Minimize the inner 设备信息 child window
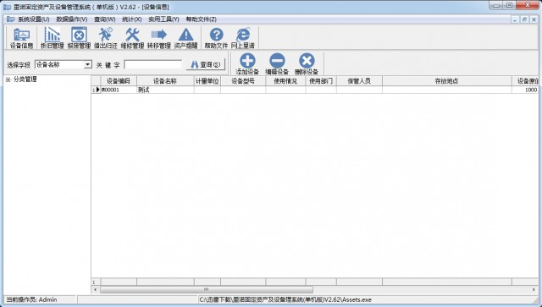 [515, 19]
